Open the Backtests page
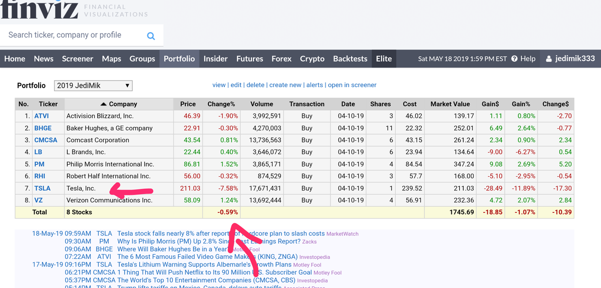Image resolution: width=601 pixels, height=288 pixels. tap(350, 59)
